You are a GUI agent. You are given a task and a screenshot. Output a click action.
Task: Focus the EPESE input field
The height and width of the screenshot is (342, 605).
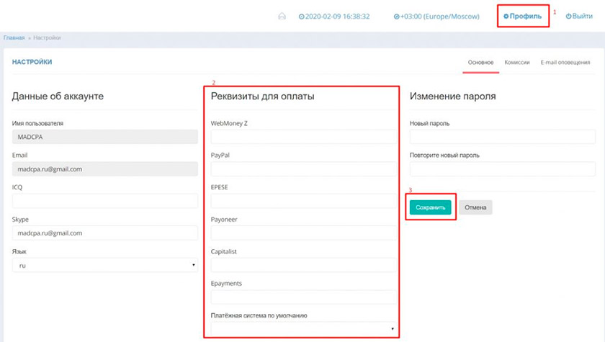(304, 201)
